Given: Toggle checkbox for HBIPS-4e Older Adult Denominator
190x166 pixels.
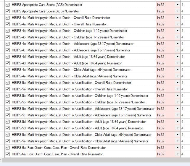Looking at the screenshot, I should click(7, 70).
